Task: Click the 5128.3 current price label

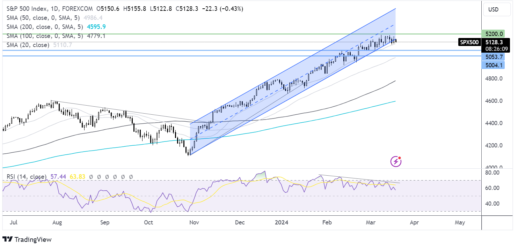Action: (494, 42)
